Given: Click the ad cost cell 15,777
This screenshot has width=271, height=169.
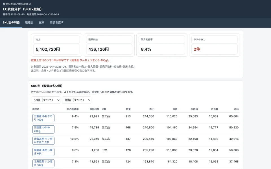Looking at the screenshot, I should 213,127.
